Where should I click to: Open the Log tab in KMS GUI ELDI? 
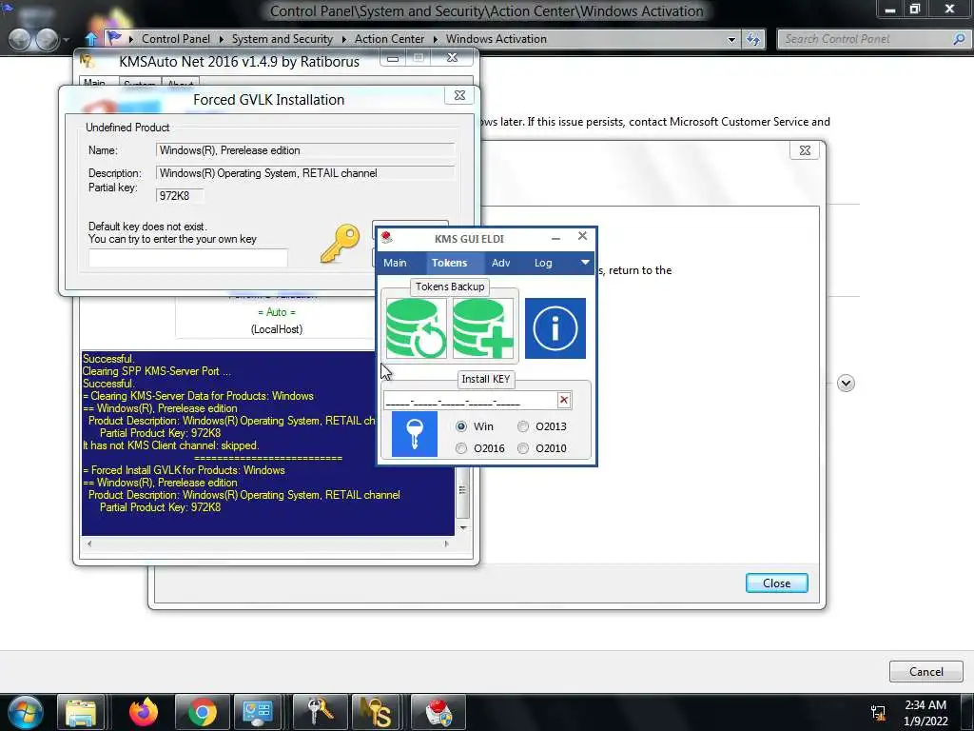point(543,263)
